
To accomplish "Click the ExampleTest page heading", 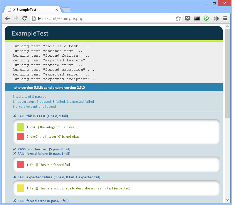I will tap(30, 33).
